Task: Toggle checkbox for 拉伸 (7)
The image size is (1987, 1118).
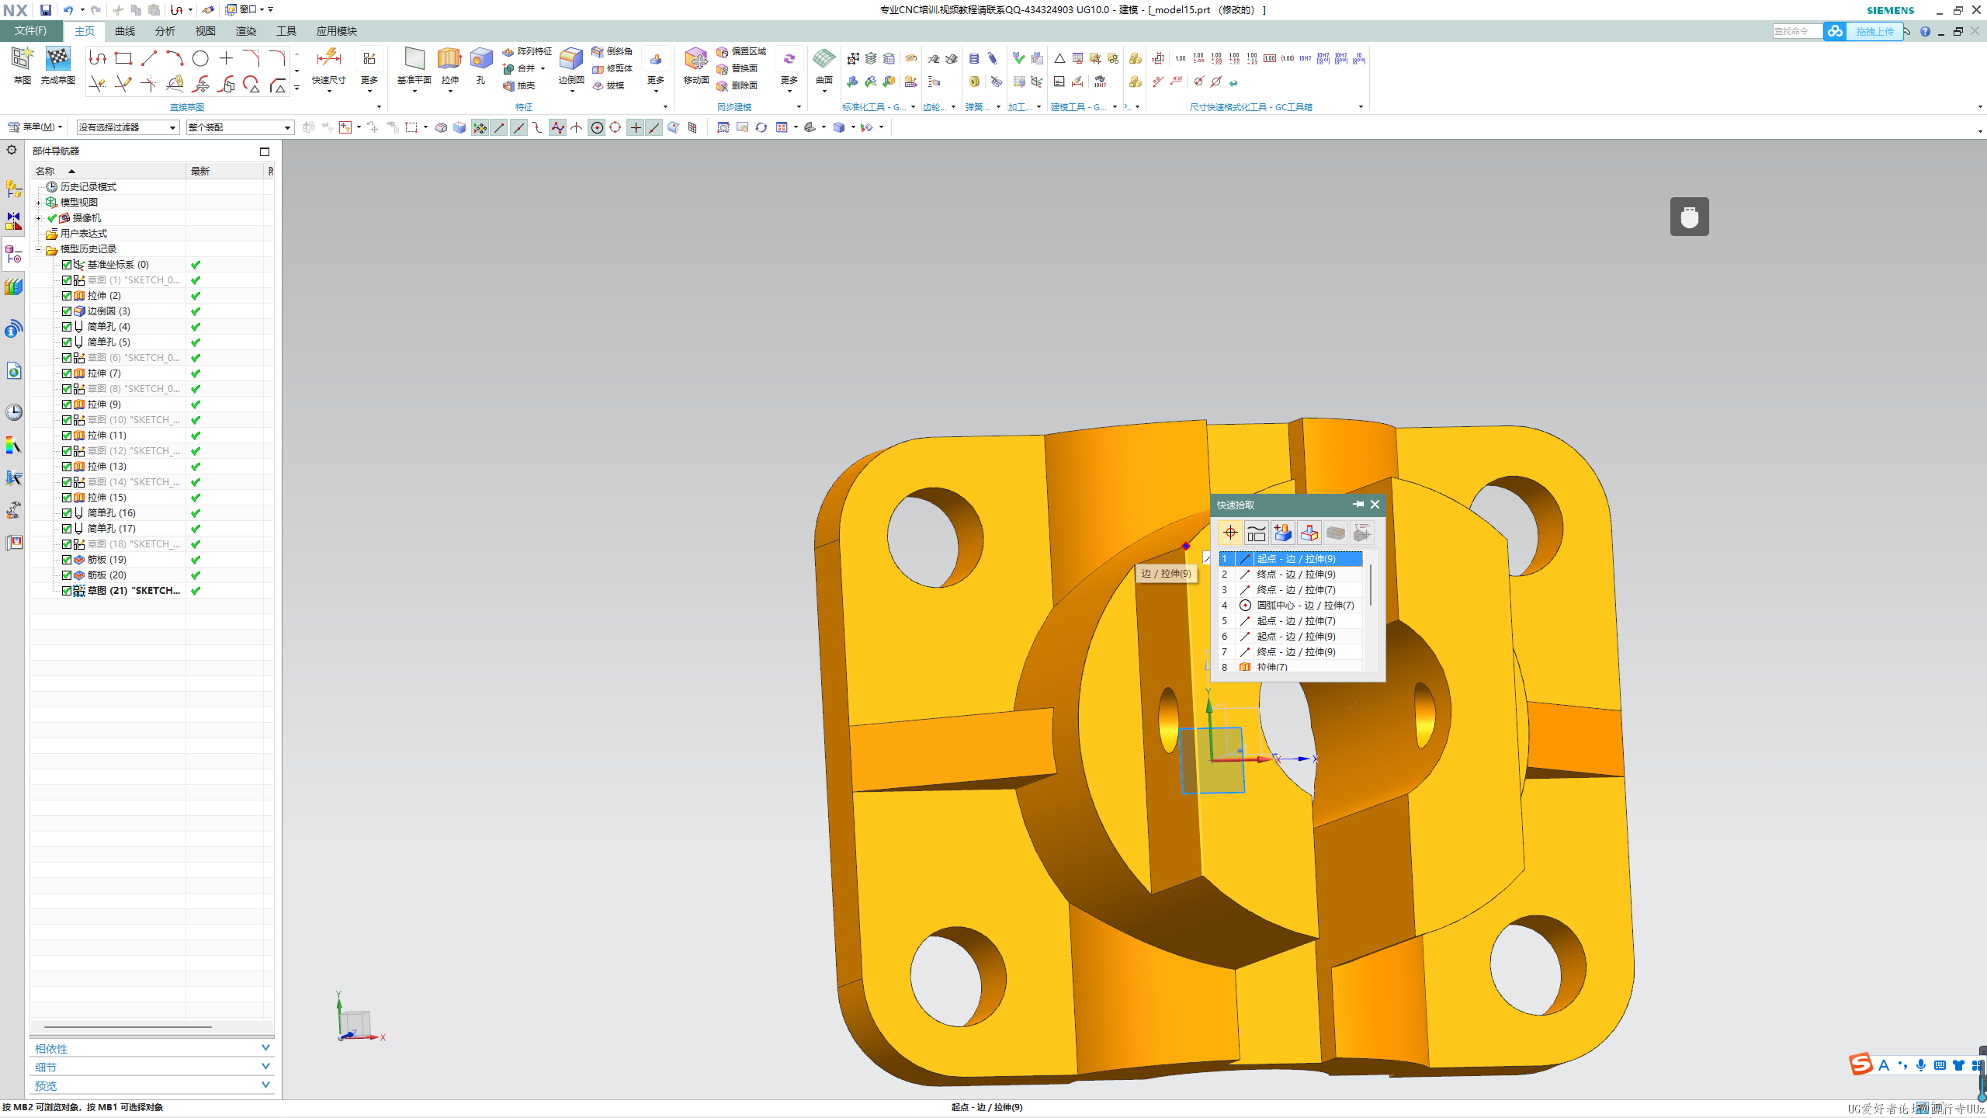Action: [x=67, y=373]
